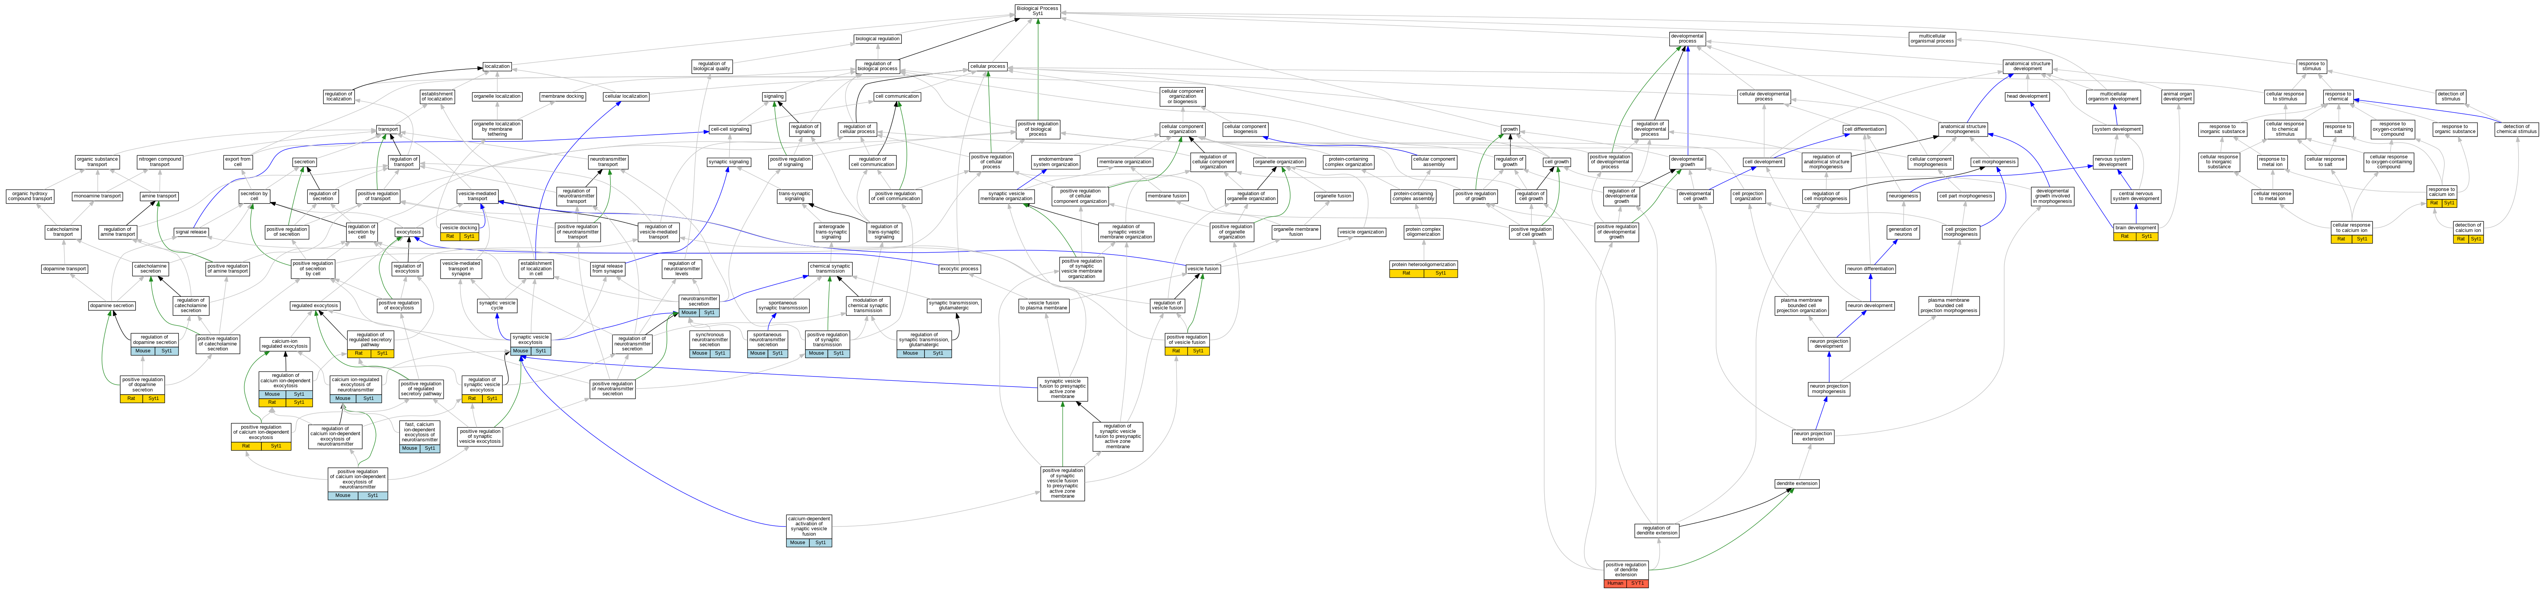Select the 'regulation of biological quality' node
The width and height of the screenshot is (2545, 592).
[x=711, y=67]
